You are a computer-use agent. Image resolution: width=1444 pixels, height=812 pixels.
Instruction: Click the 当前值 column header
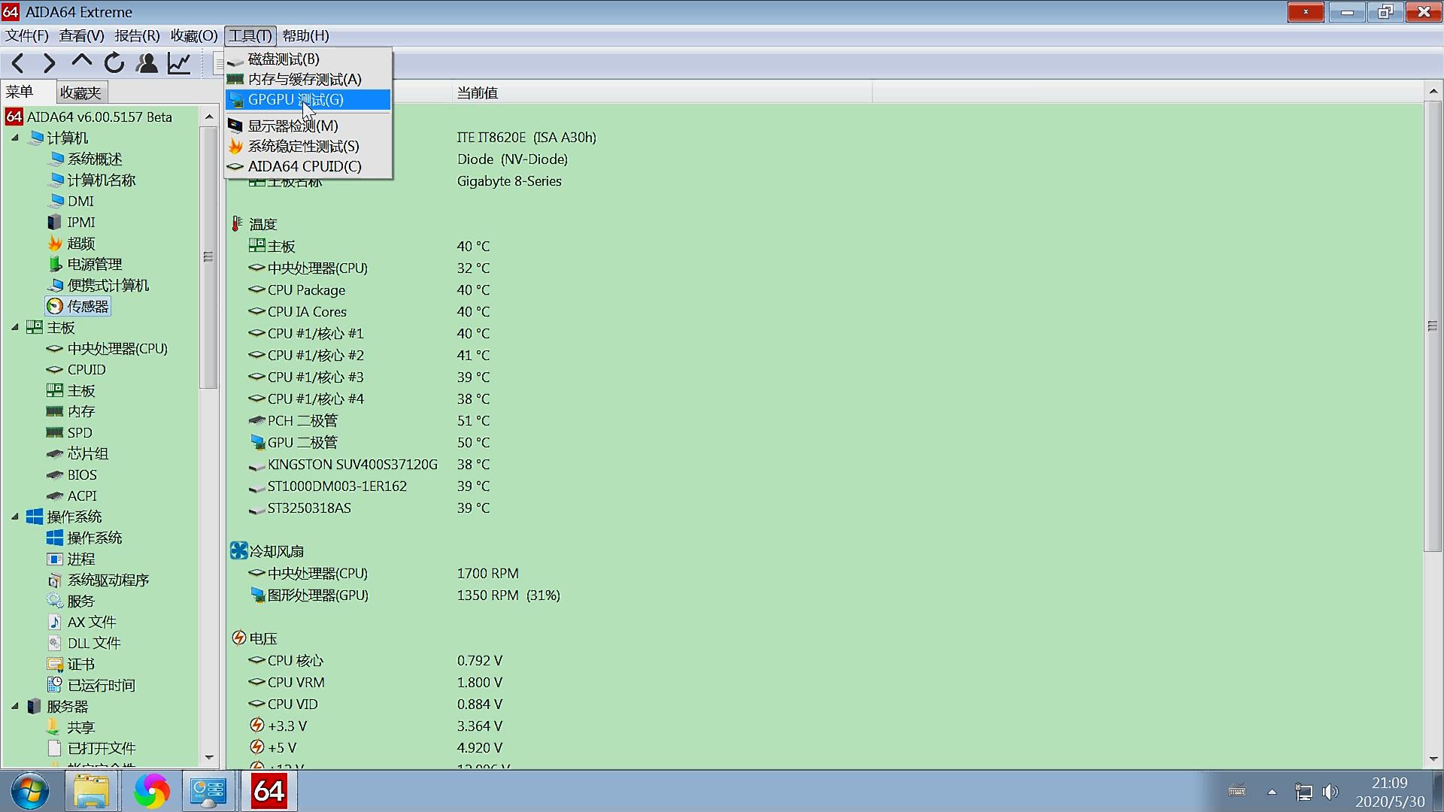tap(478, 93)
